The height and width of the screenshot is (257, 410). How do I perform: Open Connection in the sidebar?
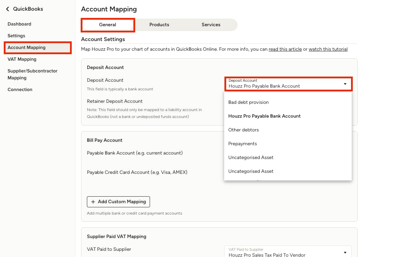[x=20, y=89]
